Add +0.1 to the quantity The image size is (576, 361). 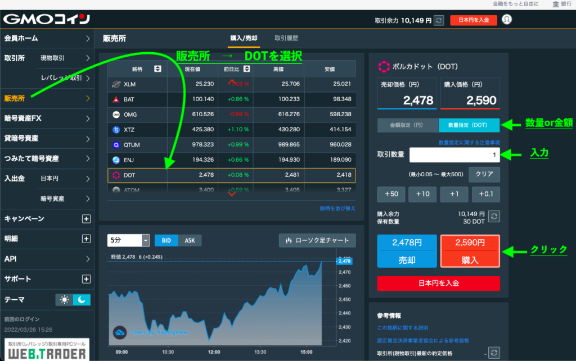(485, 194)
